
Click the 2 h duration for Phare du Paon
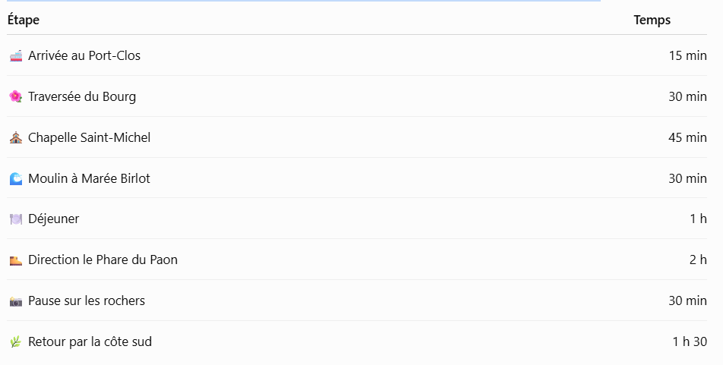698,260
